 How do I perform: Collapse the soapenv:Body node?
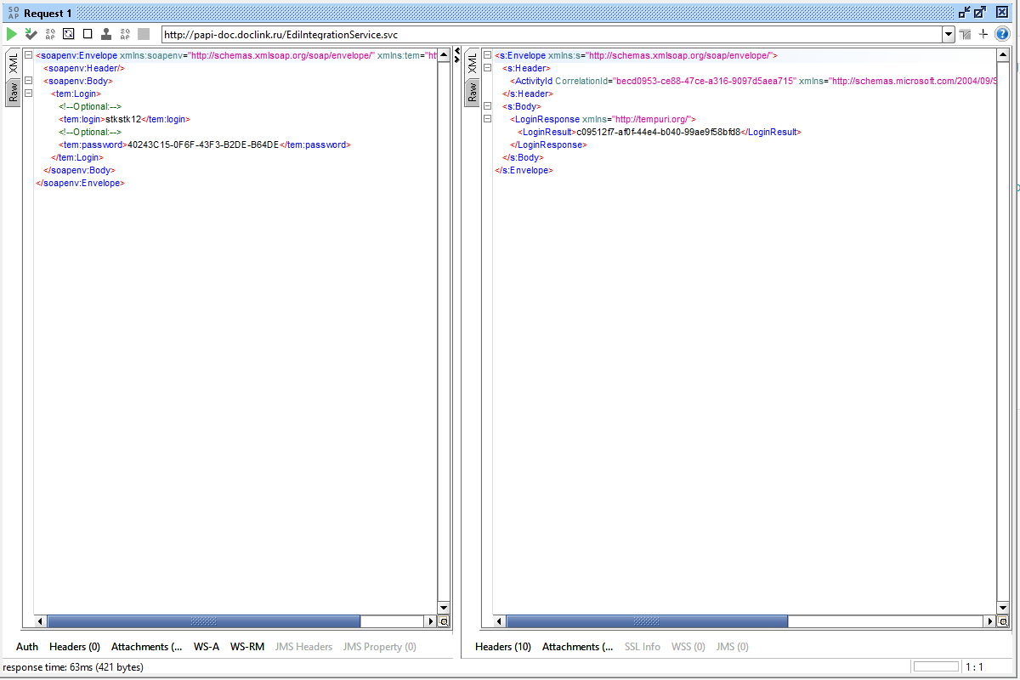(28, 81)
